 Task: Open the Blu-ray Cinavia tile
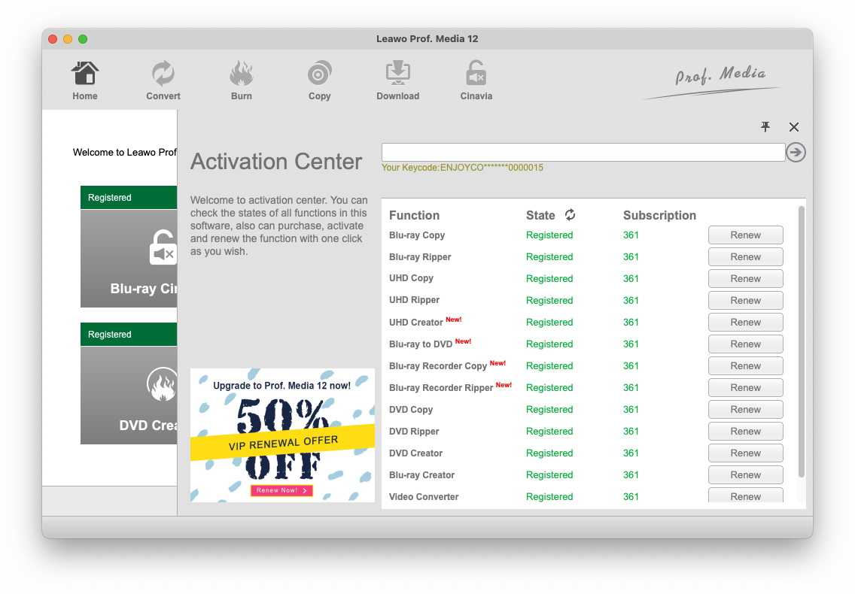[129, 259]
